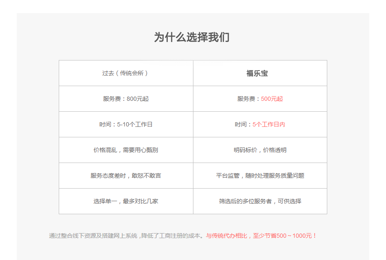Click the cell 时间：5个工作日内
This screenshot has height=260, width=386.
point(260,124)
